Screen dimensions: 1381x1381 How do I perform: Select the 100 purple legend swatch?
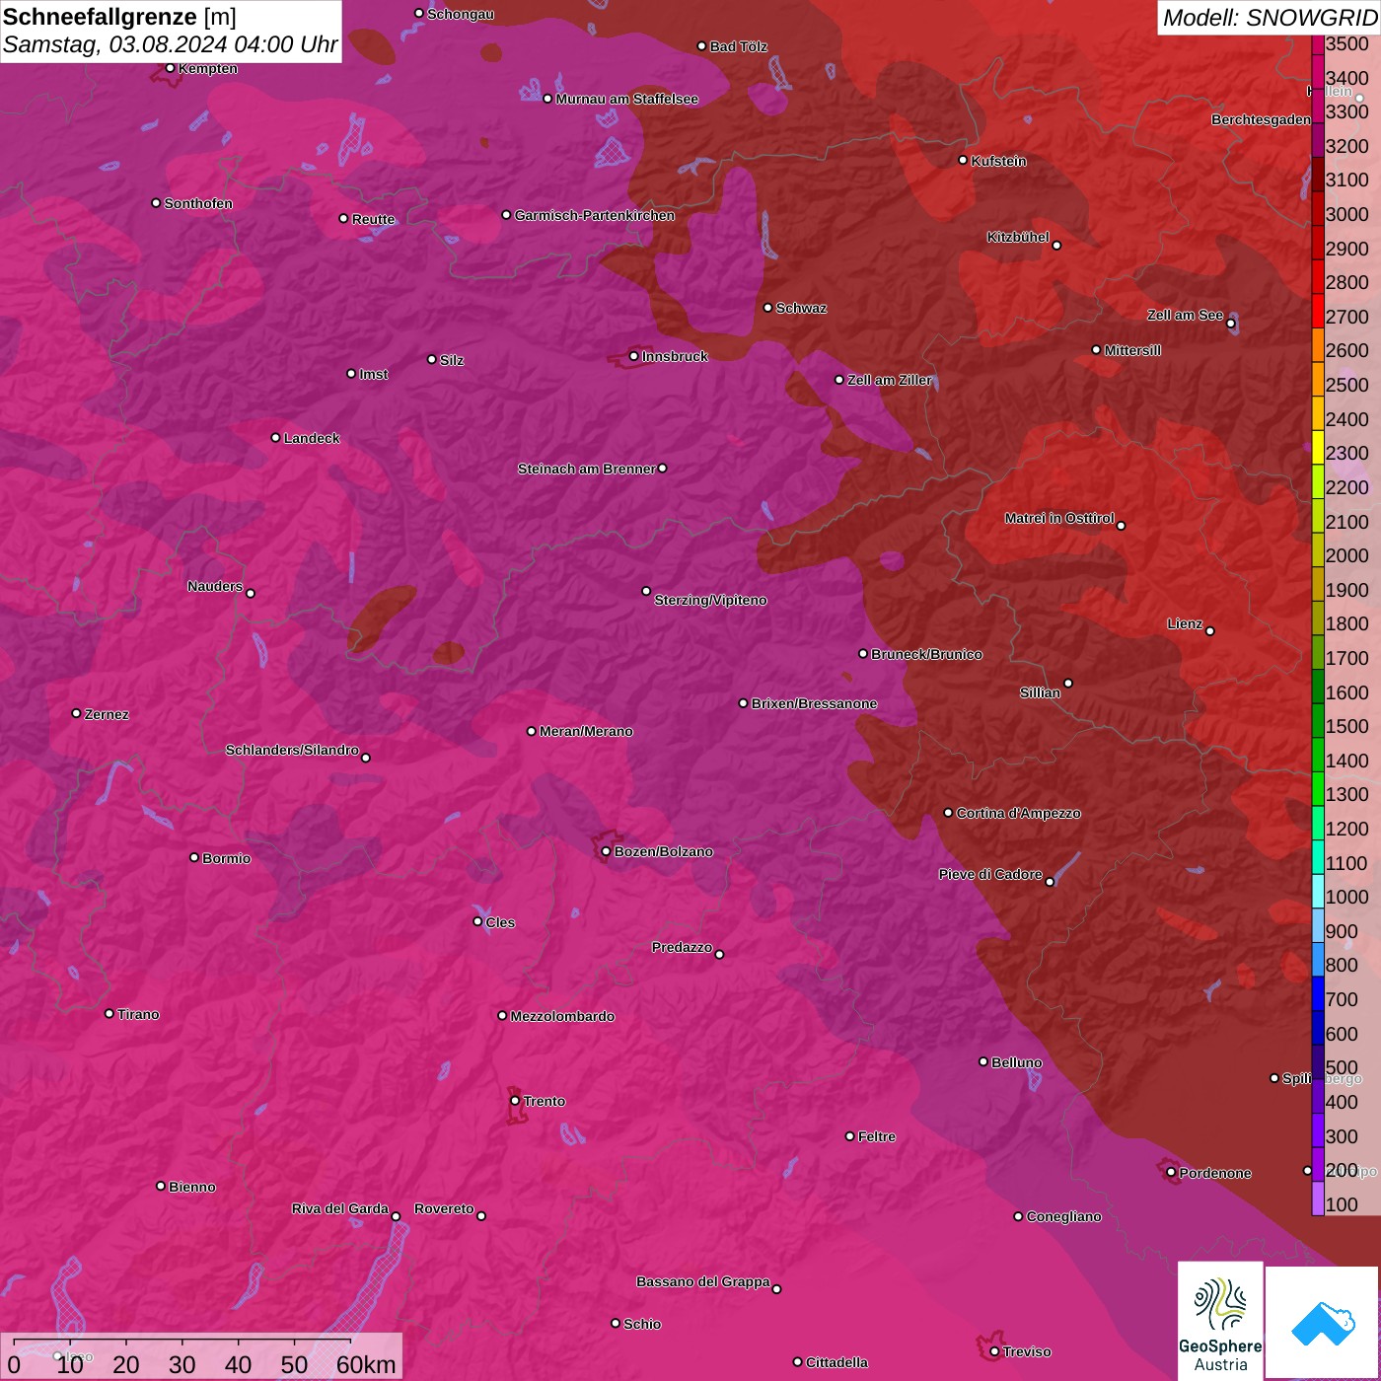point(1318,1199)
